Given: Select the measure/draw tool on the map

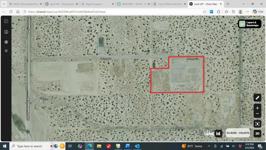Looking at the screenshot, I should tap(257, 98).
